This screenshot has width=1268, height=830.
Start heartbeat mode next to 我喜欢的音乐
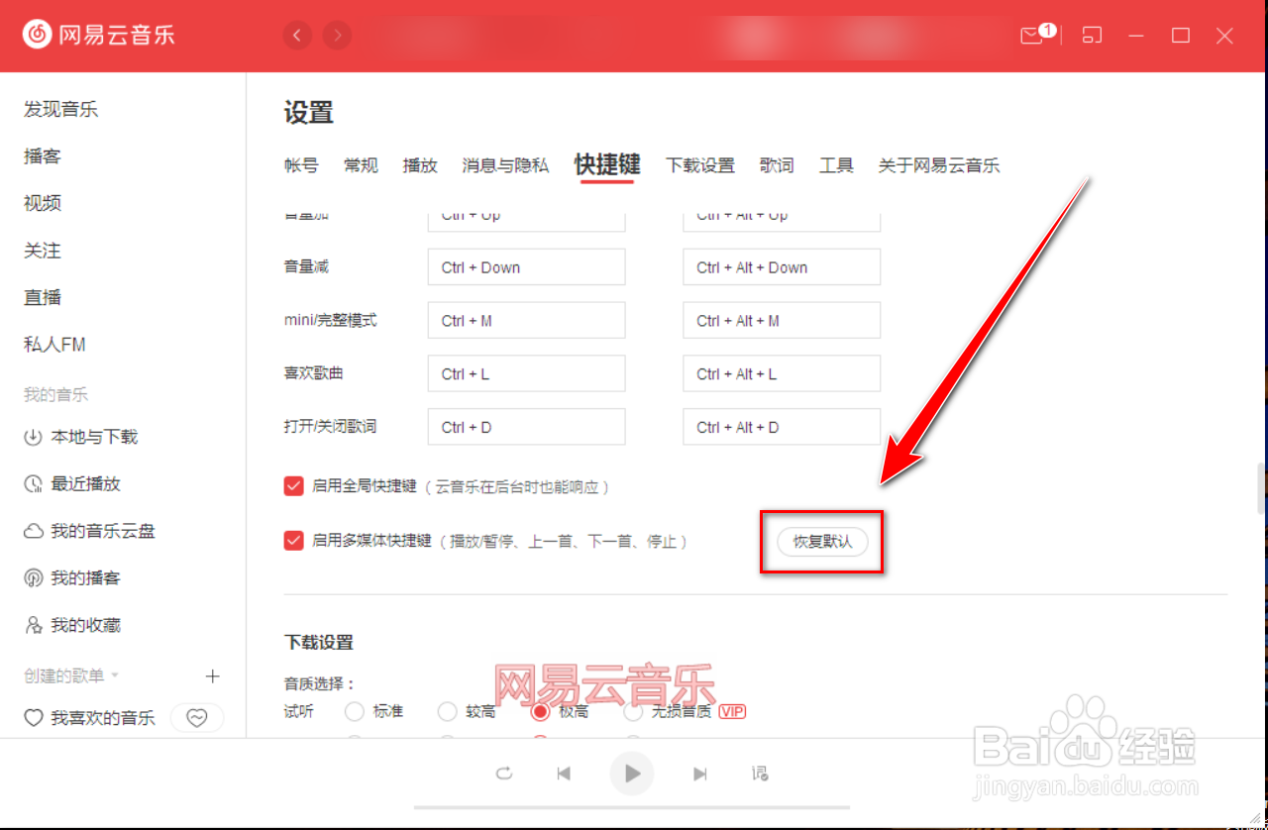tap(197, 718)
